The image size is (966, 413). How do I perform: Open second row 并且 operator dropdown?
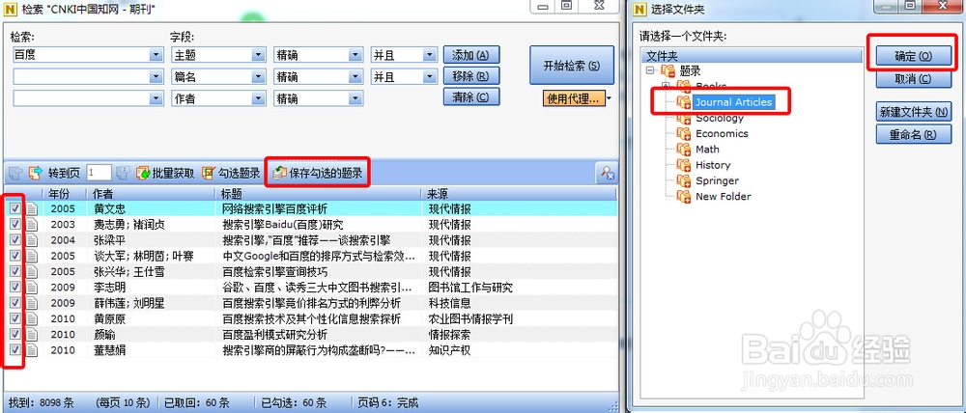[430, 77]
